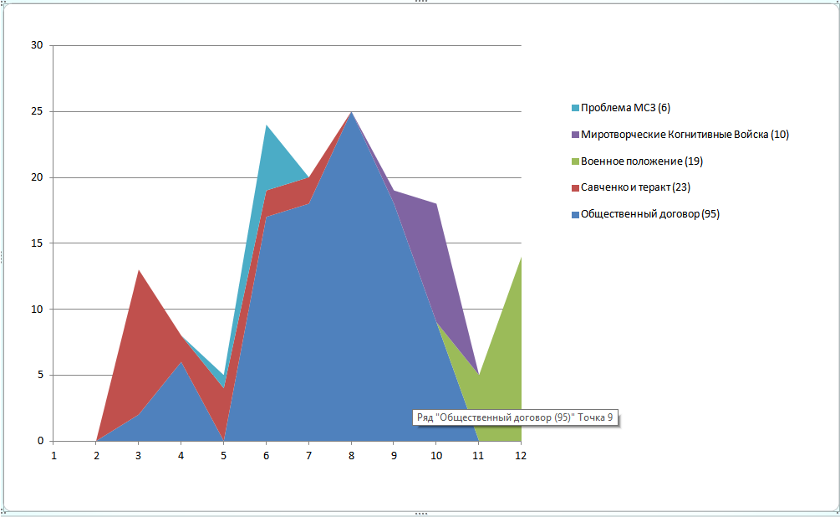Viewport: 840px width, 517px height.
Task: Click the top-center chart resize handle
Action: (420, 3)
